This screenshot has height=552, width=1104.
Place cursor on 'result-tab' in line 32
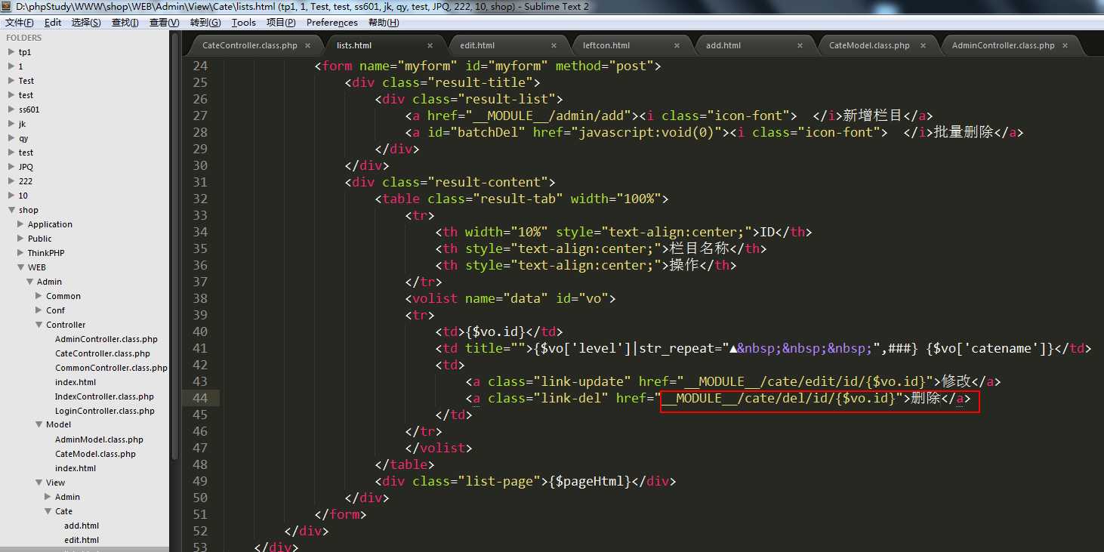click(x=517, y=199)
